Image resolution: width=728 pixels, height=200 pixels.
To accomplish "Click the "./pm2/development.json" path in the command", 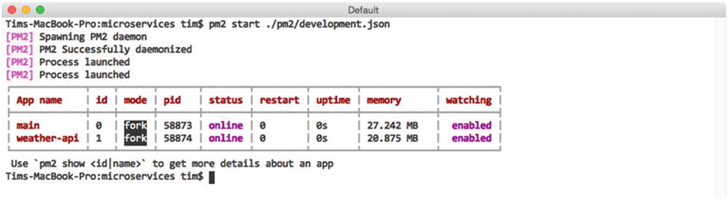I will (327, 24).
